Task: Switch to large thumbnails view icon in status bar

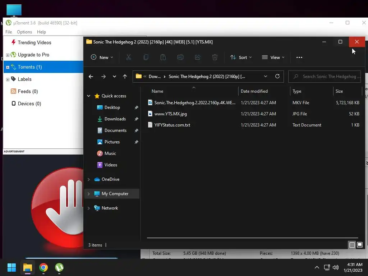Action: click(359, 245)
